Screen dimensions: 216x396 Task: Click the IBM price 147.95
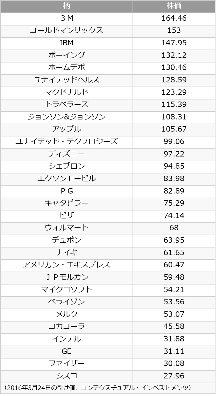[x=174, y=43]
